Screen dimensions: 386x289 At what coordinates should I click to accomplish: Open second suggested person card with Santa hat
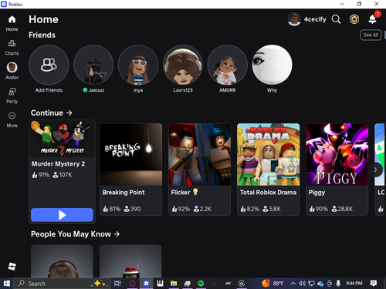tap(130, 261)
